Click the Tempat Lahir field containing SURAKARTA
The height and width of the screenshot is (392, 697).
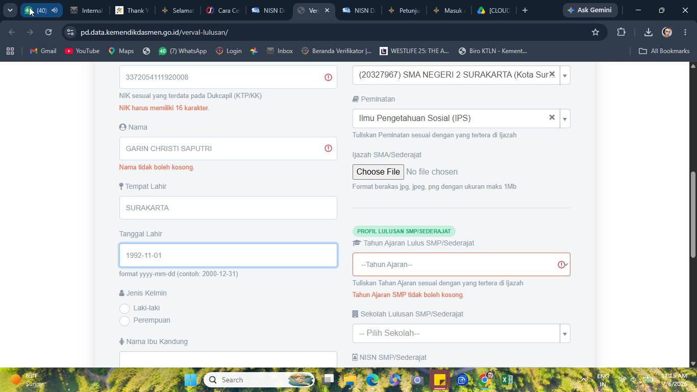(x=228, y=208)
